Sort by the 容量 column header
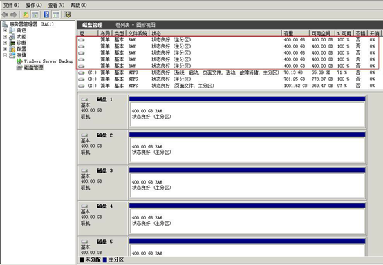 (295, 33)
